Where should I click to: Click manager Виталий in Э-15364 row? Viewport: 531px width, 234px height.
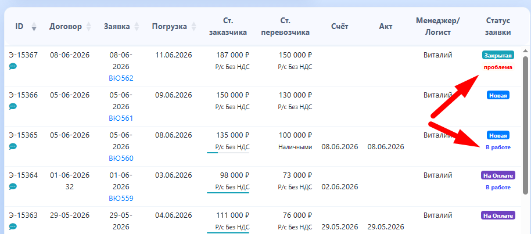438,175
